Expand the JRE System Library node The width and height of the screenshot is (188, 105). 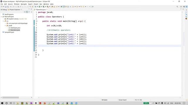point(3,19)
